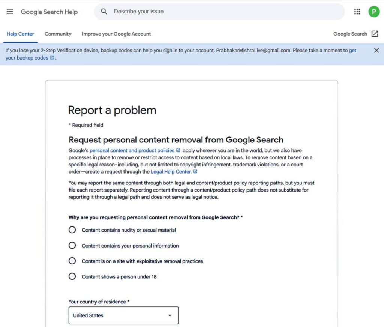Choose Content is on an exploitative removal site
This screenshot has width=384, height=327.
[72, 261]
